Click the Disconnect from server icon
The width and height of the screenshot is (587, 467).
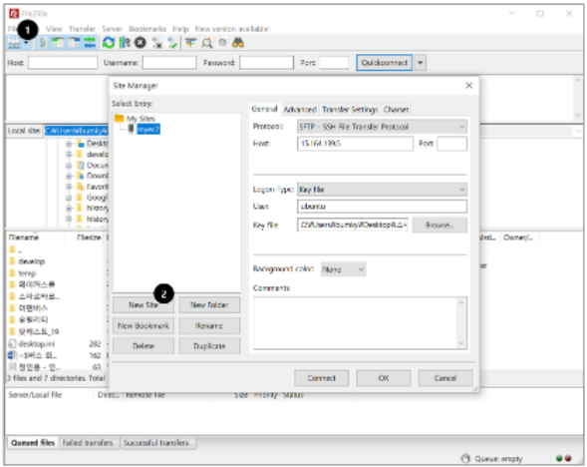point(156,43)
